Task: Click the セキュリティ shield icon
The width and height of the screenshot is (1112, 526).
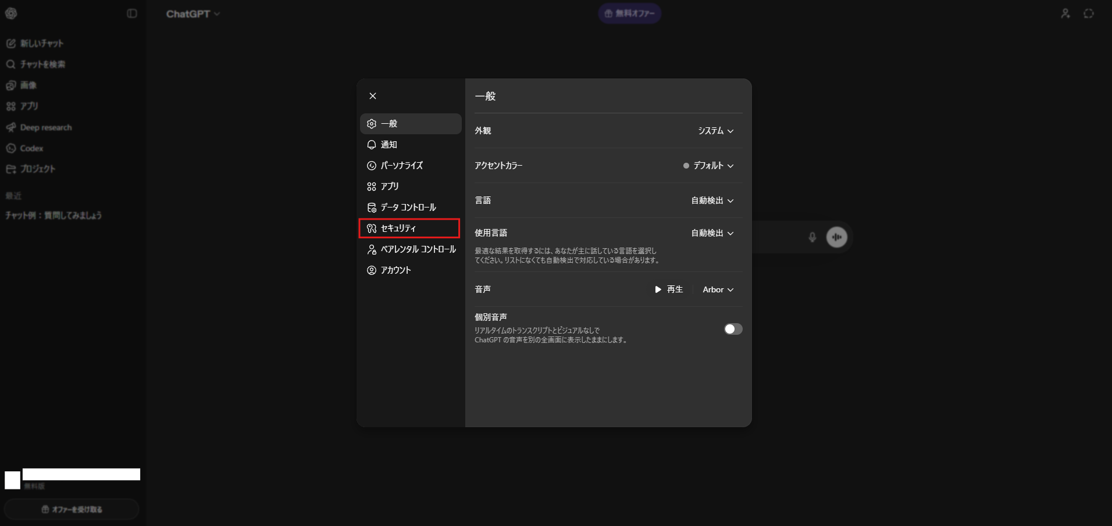Action: (372, 228)
